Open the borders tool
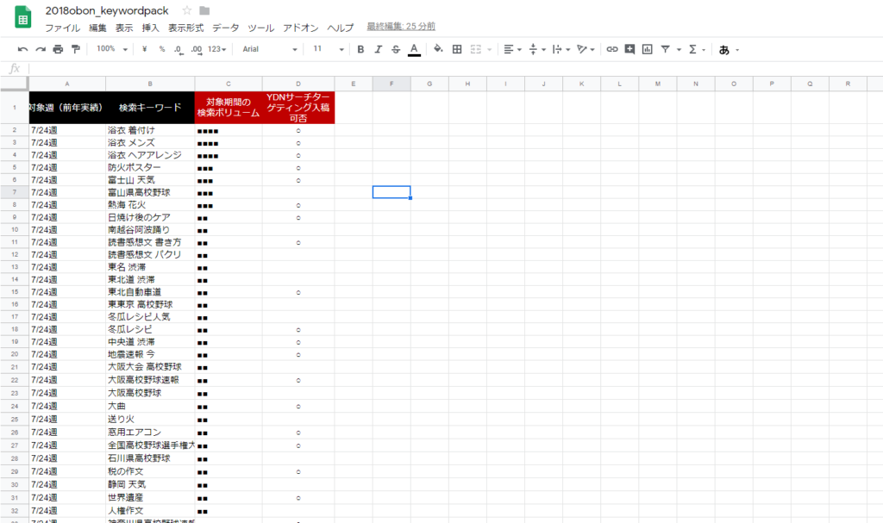This screenshot has width=883, height=523. (x=457, y=50)
